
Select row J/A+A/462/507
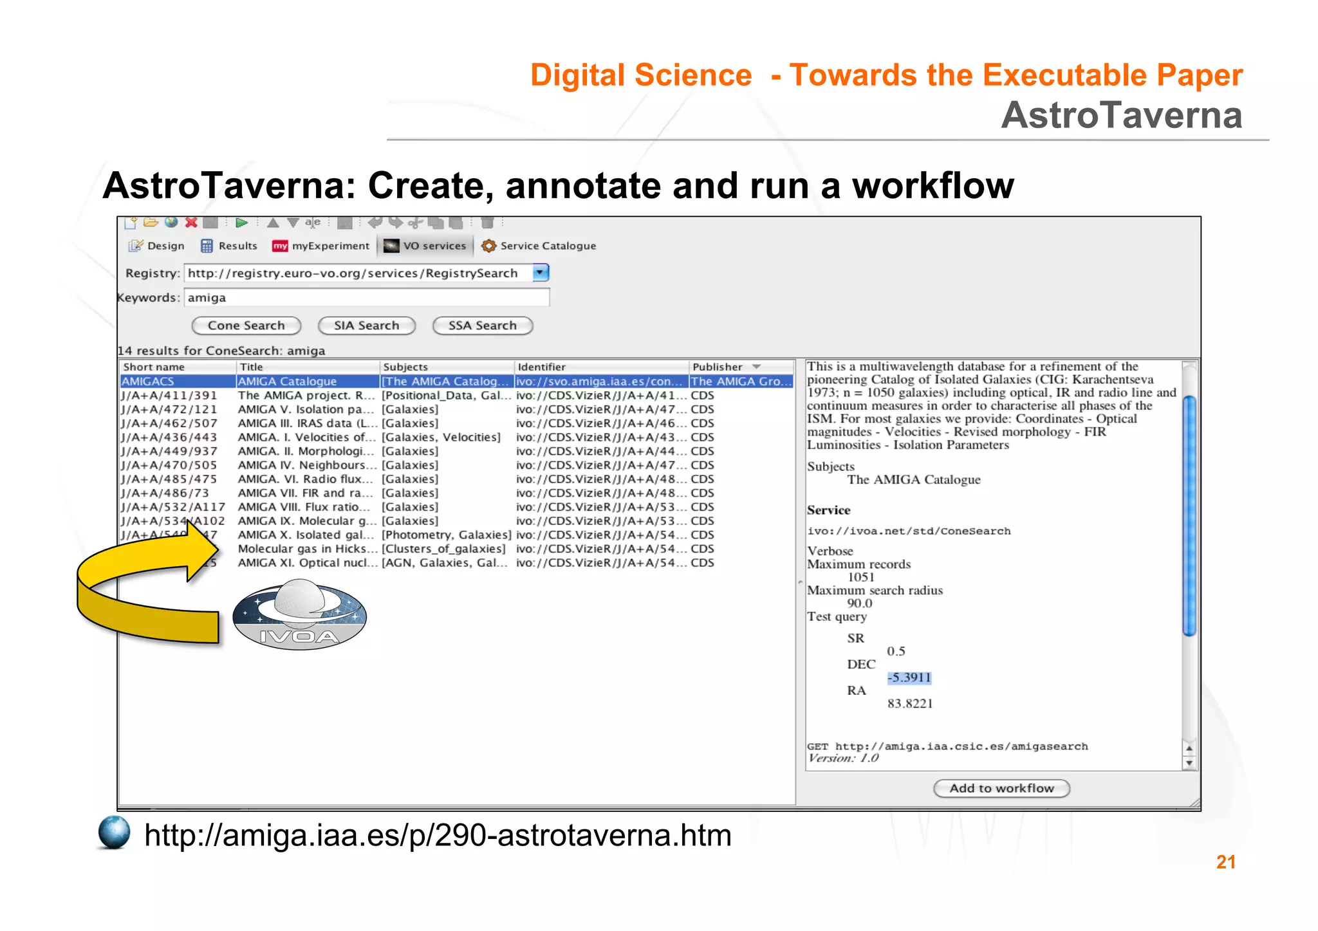456,423
